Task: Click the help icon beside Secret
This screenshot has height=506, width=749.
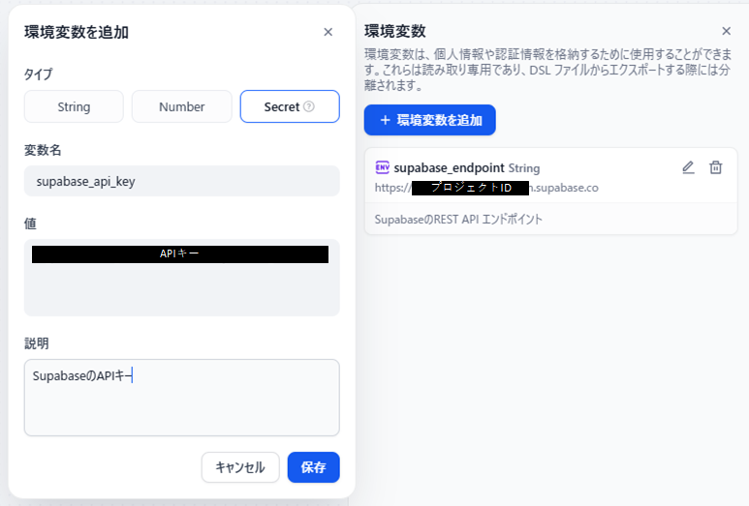Action: pyautogui.click(x=309, y=106)
